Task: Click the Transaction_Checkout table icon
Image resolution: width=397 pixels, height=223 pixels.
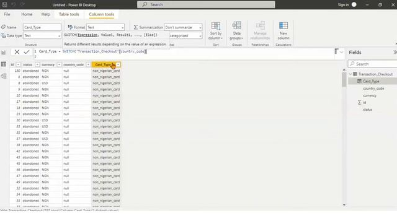Action: tap(355, 74)
